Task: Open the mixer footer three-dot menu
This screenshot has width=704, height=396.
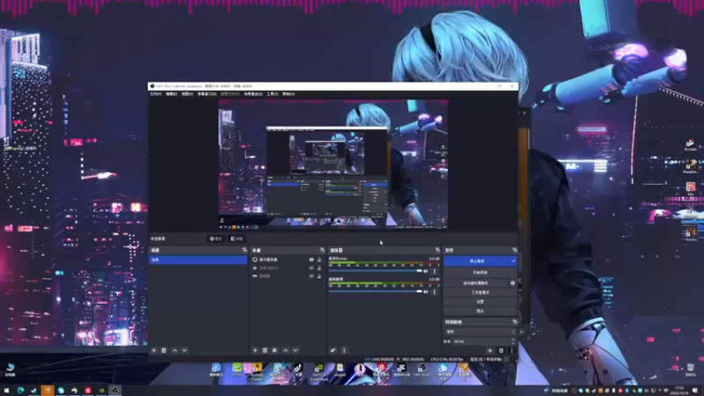Action: [344, 350]
